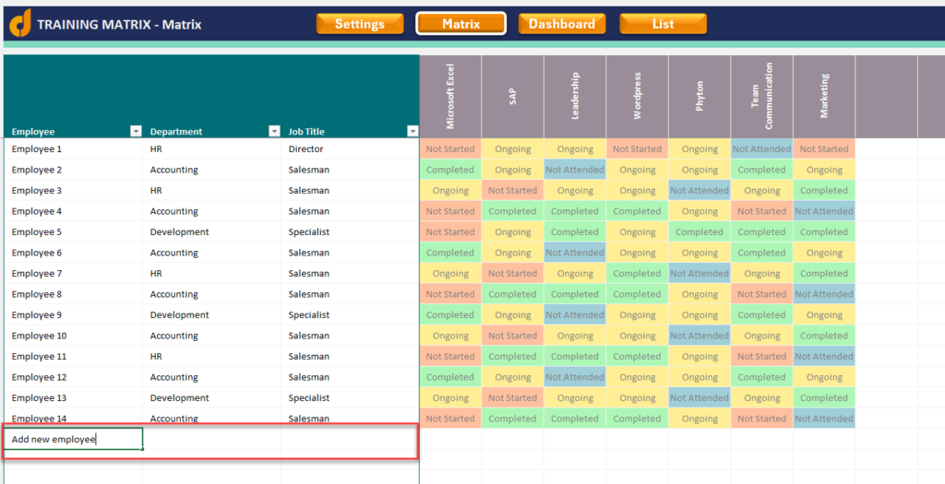The height and width of the screenshot is (484, 945).
Task: Click Employee 14's Wordpress 'Completed' cell
Action: tap(638, 419)
